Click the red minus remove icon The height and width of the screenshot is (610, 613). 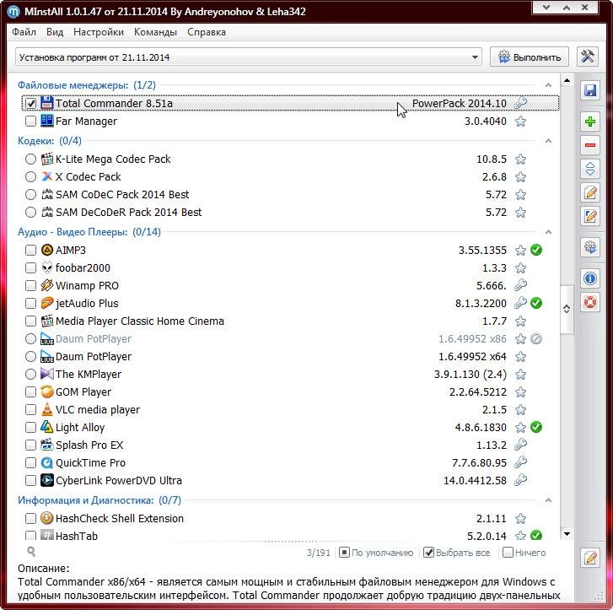pyautogui.click(x=590, y=145)
